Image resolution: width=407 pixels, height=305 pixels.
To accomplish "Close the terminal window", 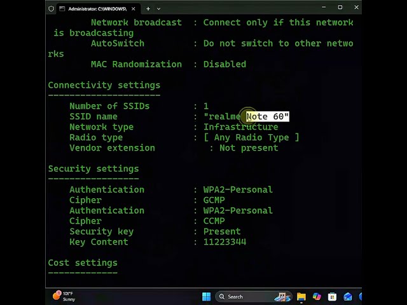I will tap(356, 8).
